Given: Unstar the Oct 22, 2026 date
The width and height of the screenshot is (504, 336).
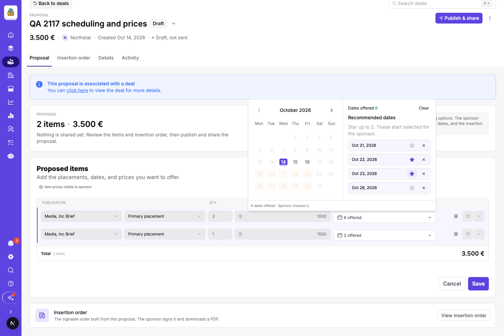Looking at the screenshot, I should [x=412, y=160].
